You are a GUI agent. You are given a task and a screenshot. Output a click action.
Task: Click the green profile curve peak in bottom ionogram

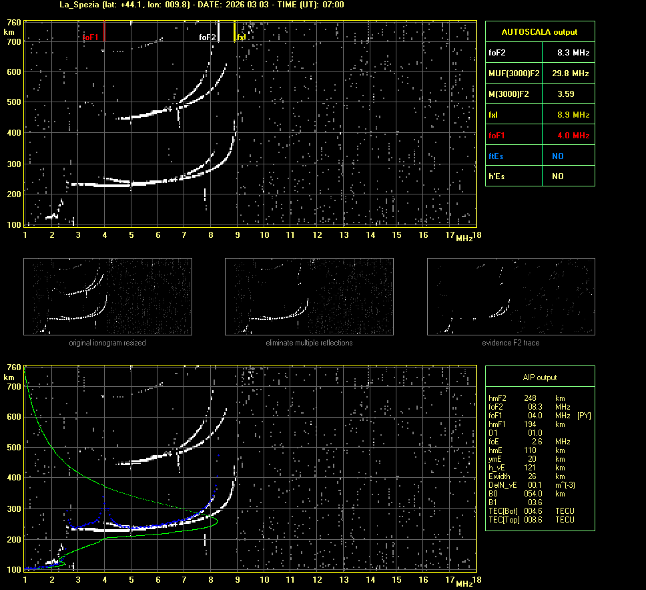[x=217, y=521]
